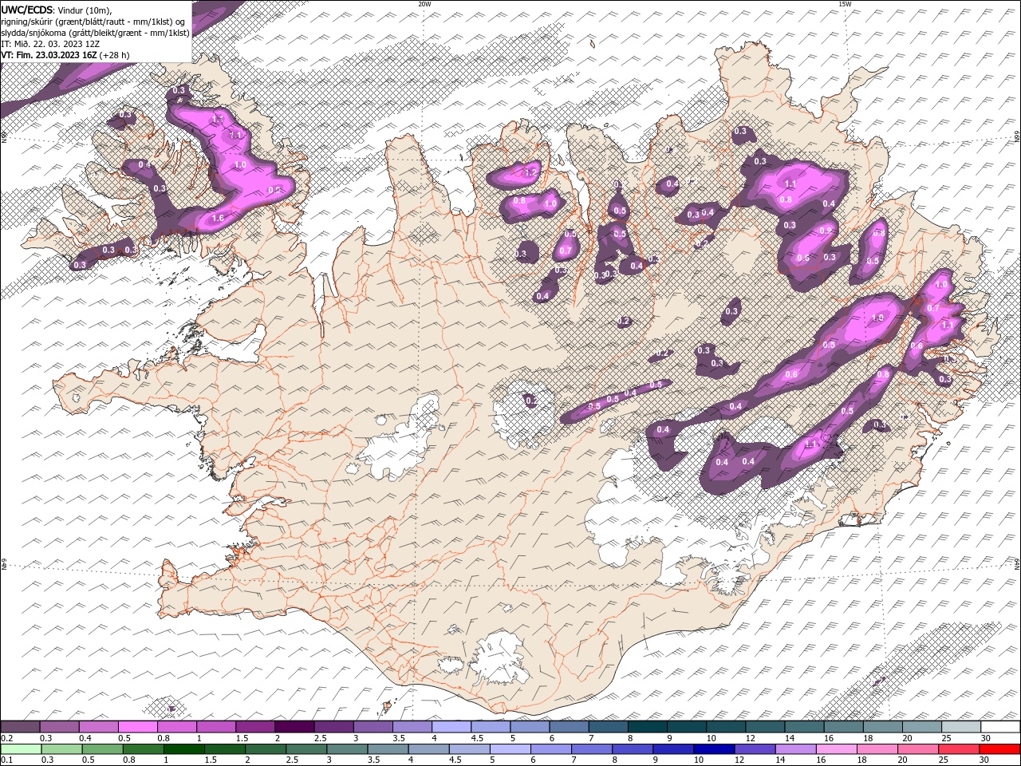
Task: Select the darkest green 1 rain-scale swatch
Action: click(x=184, y=749)
